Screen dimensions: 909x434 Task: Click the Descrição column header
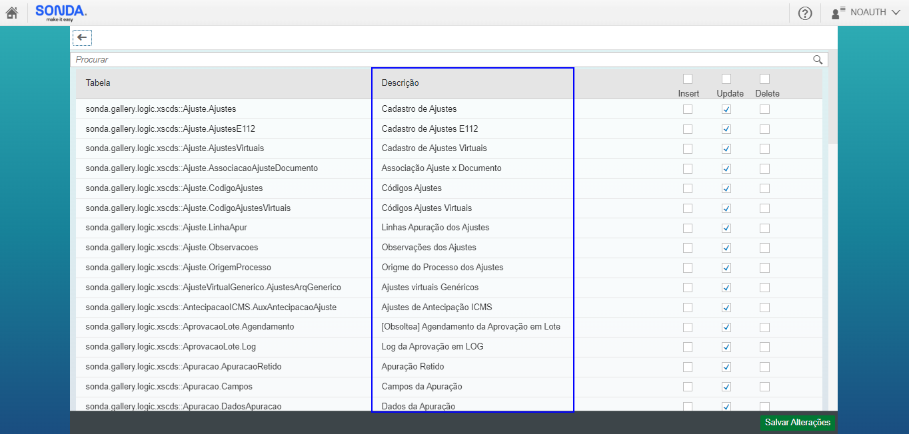click(400, 83)
